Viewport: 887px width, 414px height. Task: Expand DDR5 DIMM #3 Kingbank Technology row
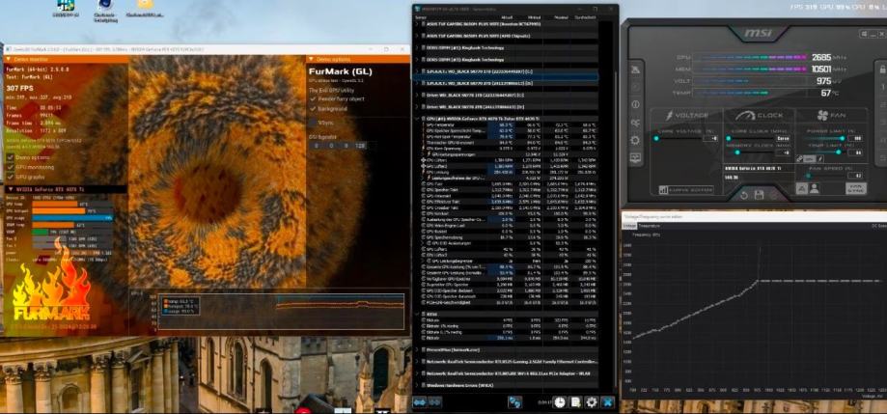tap(416, 60)
